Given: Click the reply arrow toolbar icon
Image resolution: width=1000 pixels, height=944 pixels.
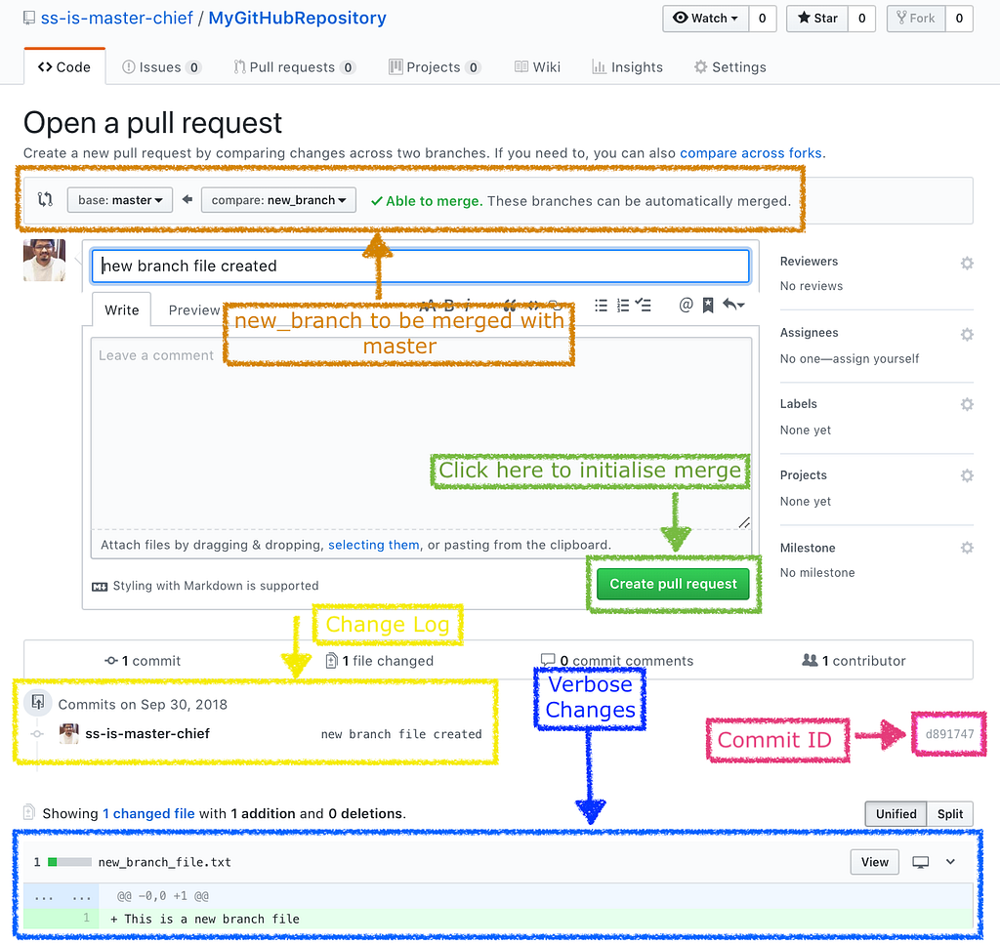Looking at the screenshot, I should (x=733, y=305).
